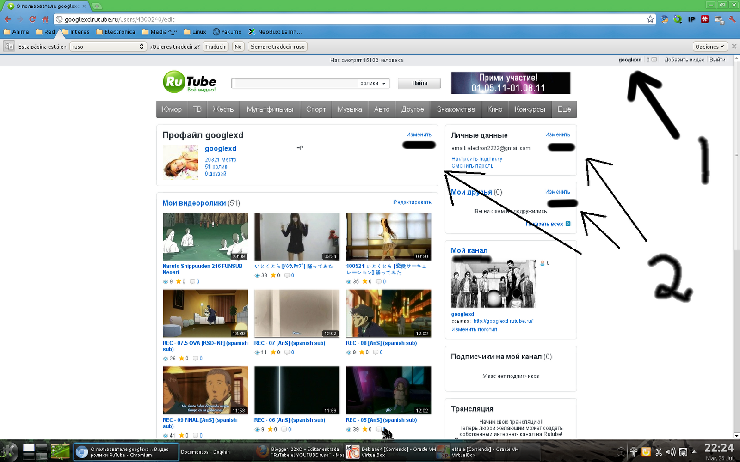740x462 pixels.
Task: Enable 'Siempre traducir ruso' translation
Action: click(x=277, y=46)
